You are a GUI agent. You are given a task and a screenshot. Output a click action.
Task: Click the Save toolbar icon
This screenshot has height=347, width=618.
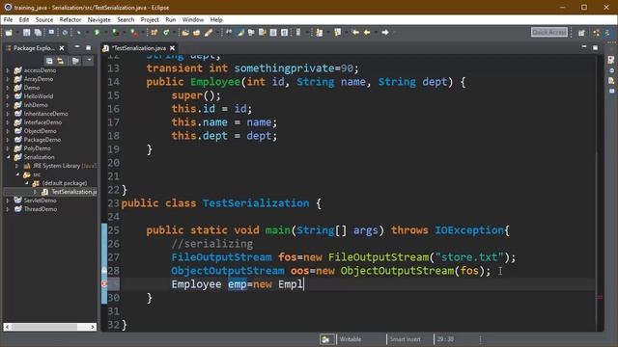pyautogui.click(x=26, y=32)
